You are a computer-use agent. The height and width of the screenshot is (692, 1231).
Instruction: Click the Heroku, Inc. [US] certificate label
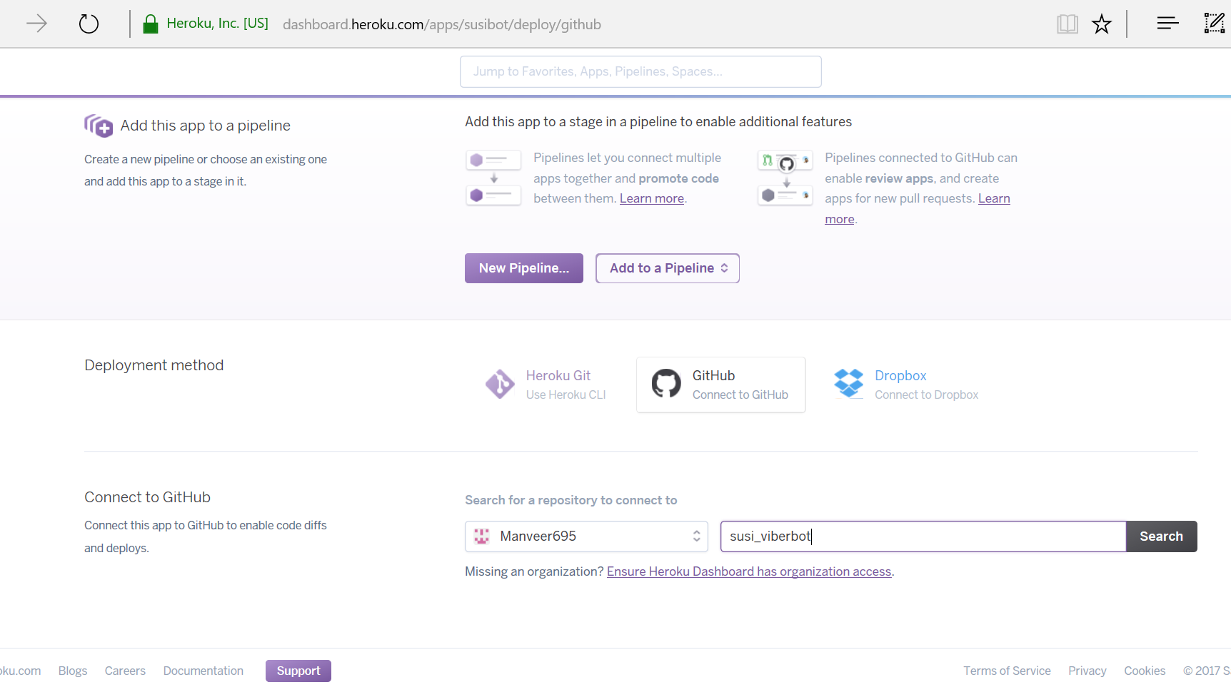pyautogui.click(x=217, y=24)
